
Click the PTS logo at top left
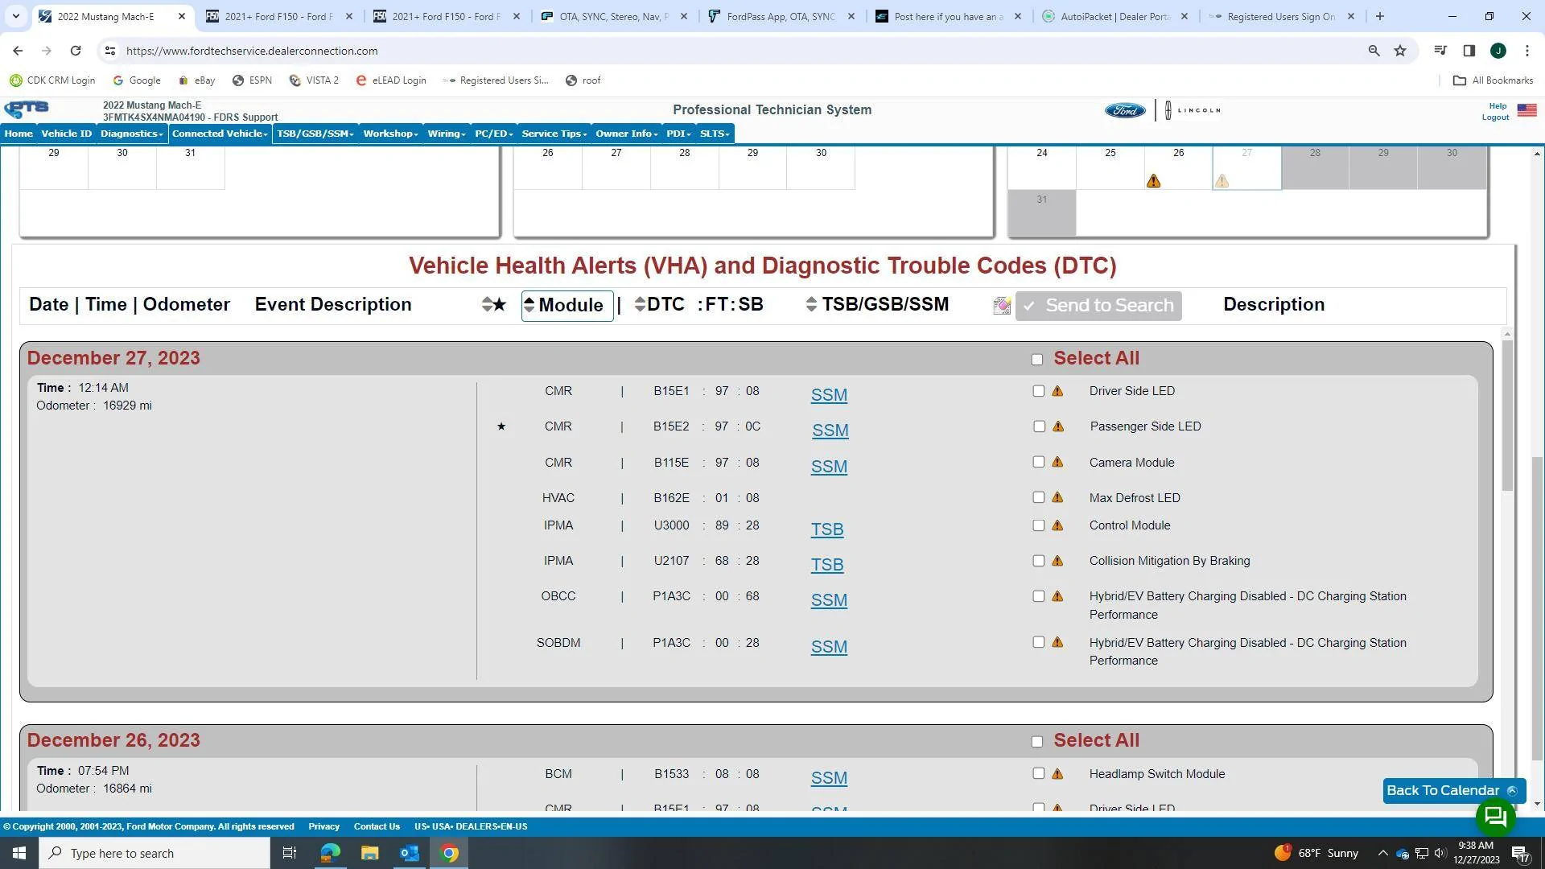point(27,109)
